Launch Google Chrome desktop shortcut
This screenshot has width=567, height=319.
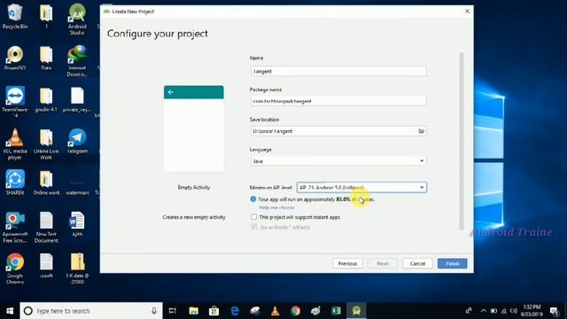(15, 268)
